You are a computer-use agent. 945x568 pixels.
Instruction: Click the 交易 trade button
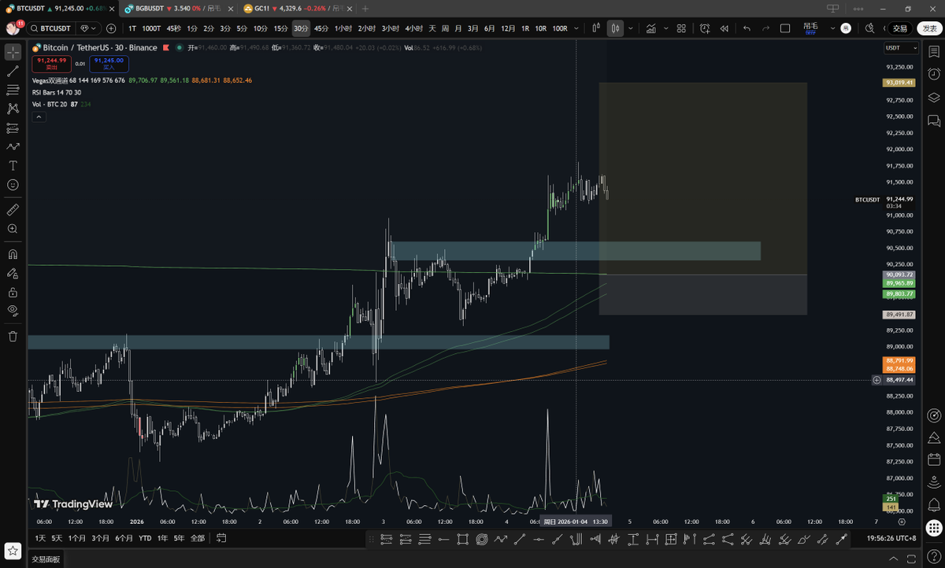coord(899,28)
